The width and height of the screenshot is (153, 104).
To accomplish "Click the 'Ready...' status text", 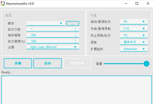I will [7, 72].
